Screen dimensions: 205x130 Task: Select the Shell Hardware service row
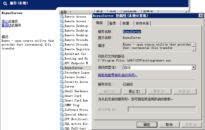(x=75, y=91)
